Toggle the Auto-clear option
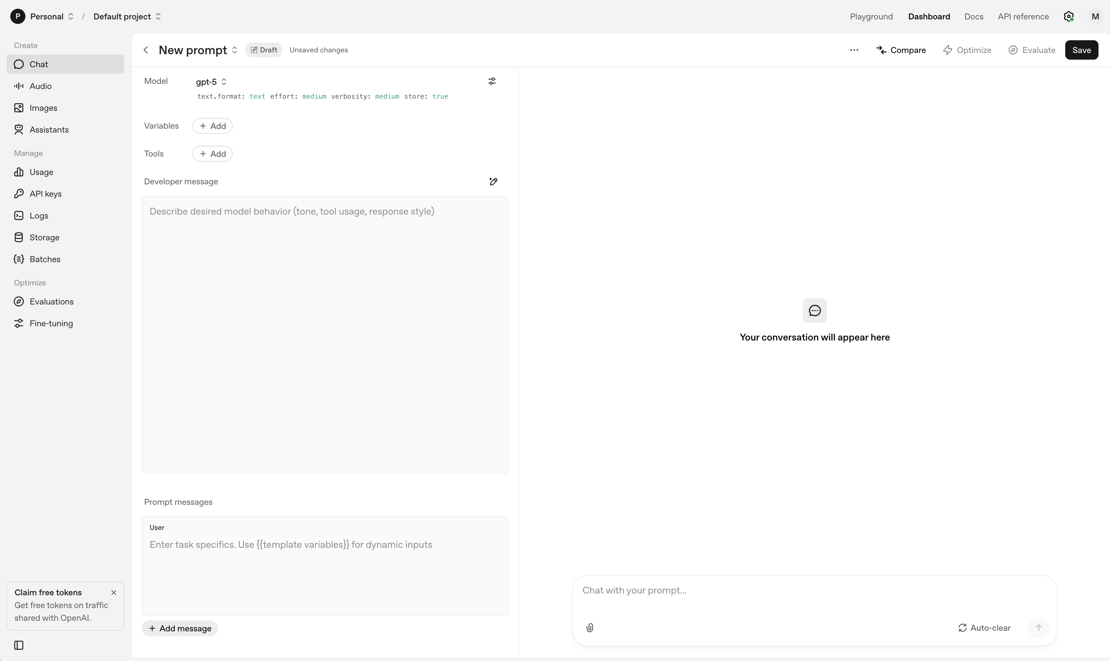 click(984, 628)
